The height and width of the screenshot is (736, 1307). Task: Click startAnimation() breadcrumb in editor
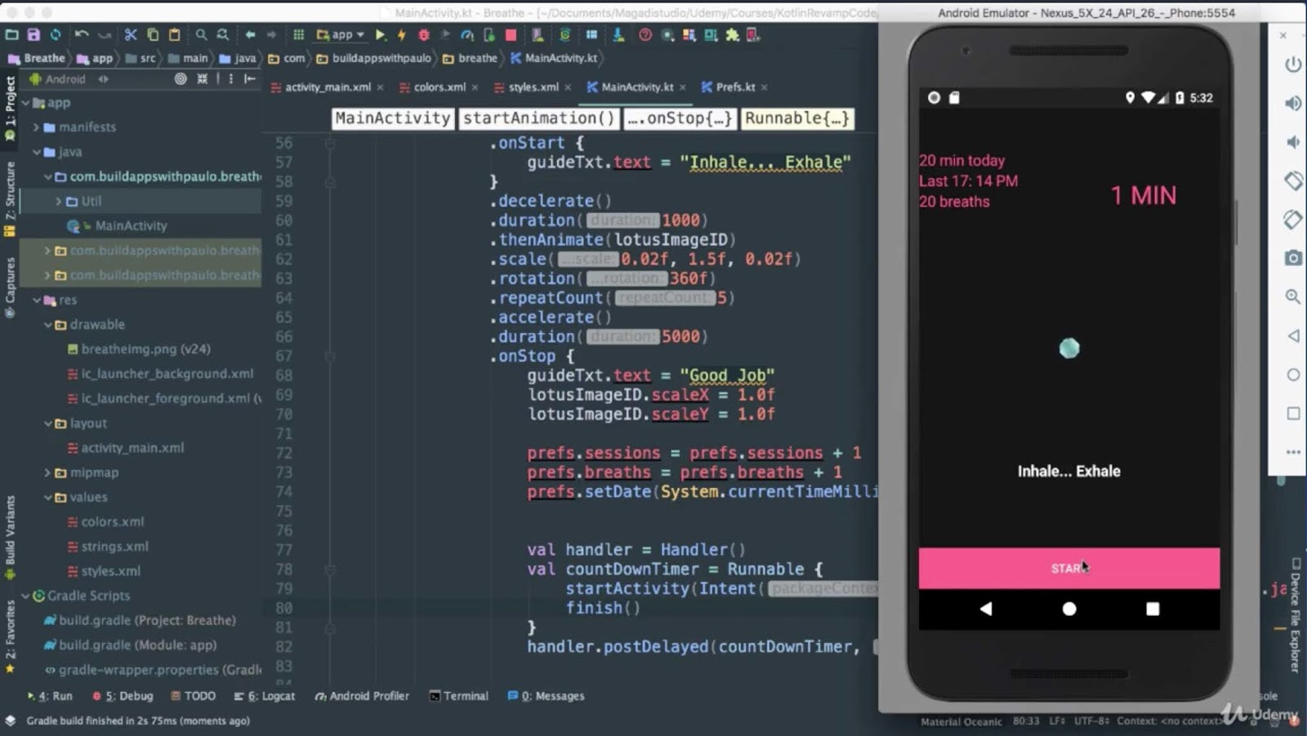pos(538,118)
